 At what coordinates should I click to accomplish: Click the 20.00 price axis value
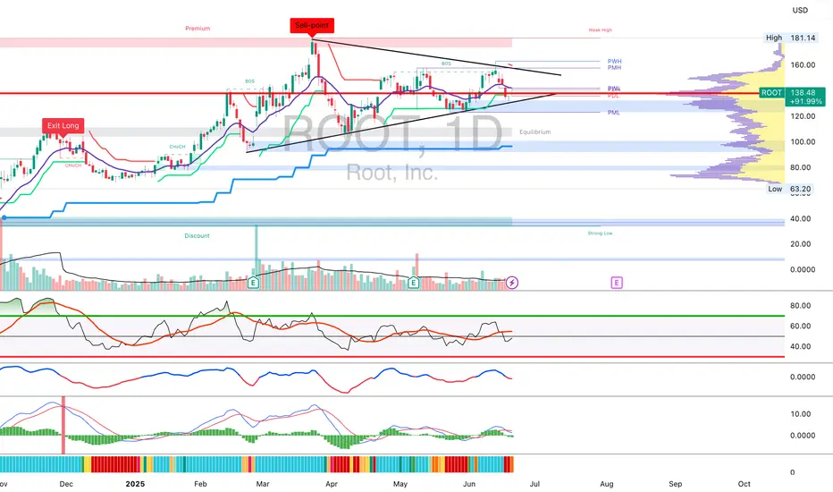click(801, 244)
